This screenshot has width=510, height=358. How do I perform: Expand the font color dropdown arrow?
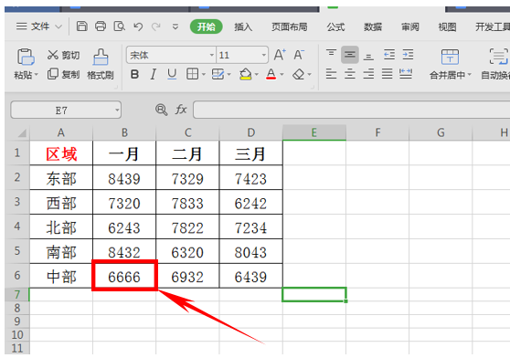click(x=282, y=74)
